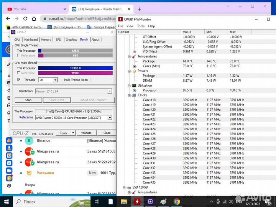The height and width of the screenshot is (207, 276).
Task: Open the Graphics tab in CPU-Z
Action: pyautogui.click(x=71, y=39)
